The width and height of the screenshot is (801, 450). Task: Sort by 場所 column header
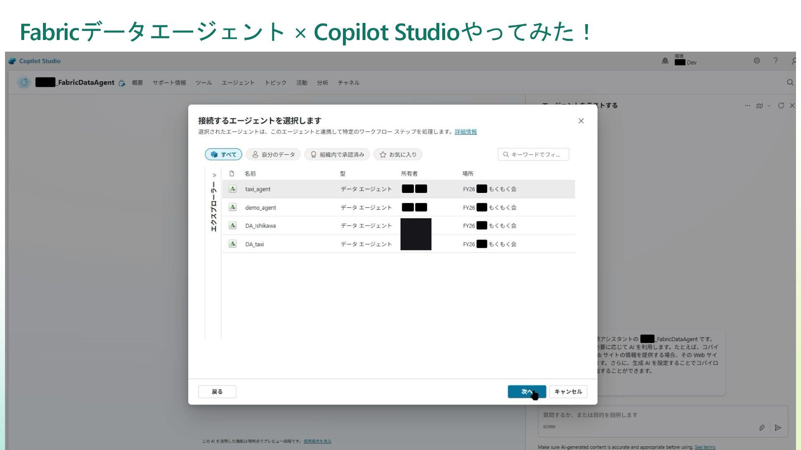pos(468,174)
